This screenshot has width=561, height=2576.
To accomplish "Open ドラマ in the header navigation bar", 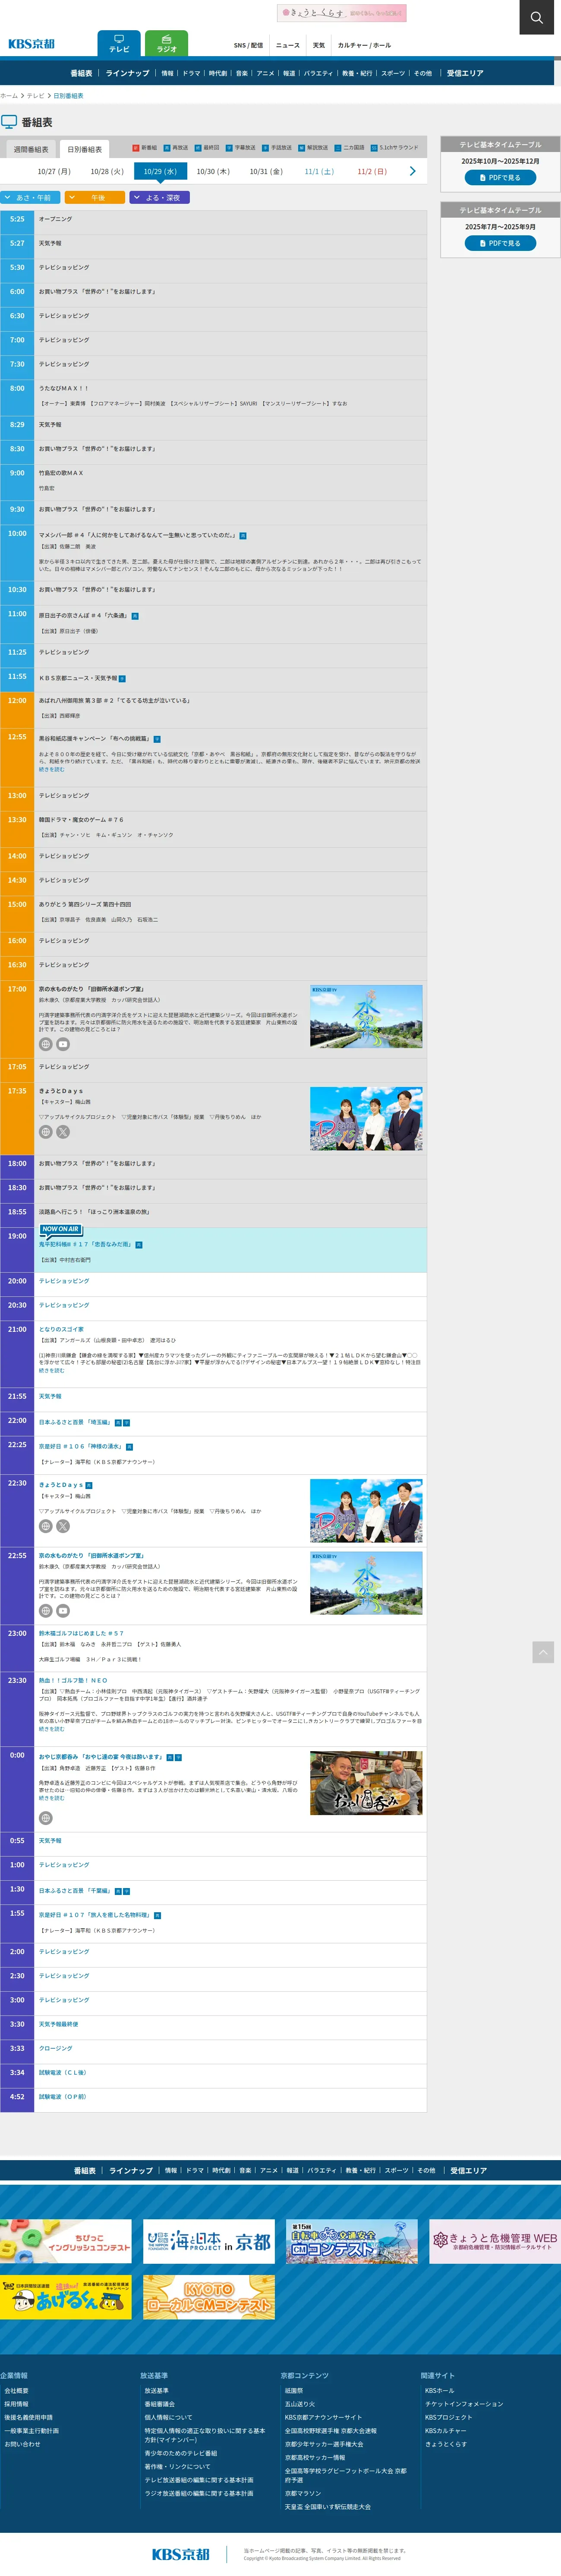I will [191, 73].
